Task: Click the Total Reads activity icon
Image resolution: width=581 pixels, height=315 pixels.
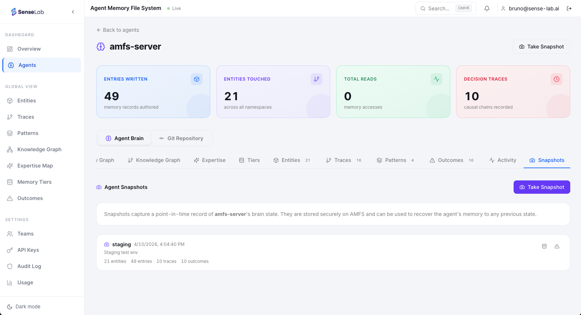Action: coord(437,79)
